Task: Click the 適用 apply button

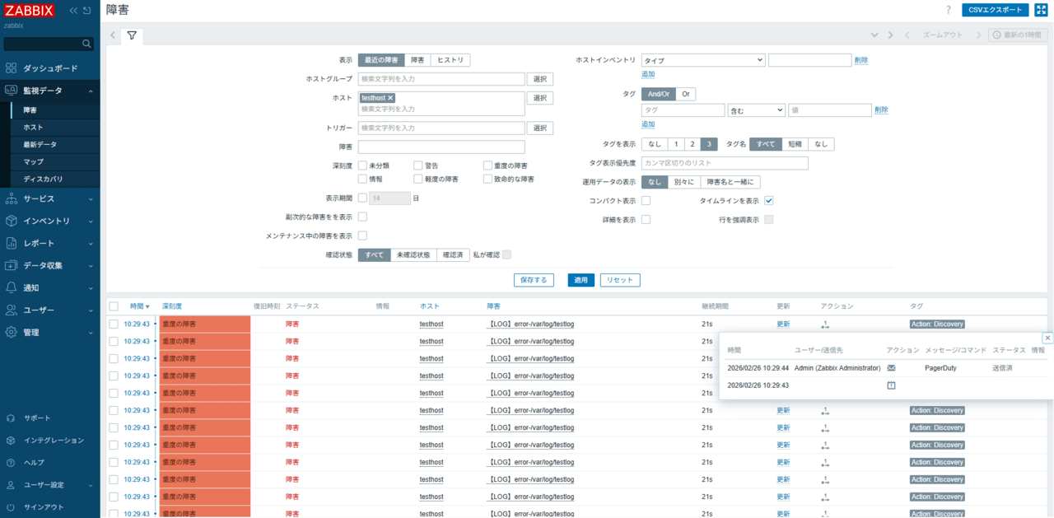Action: click(x=581, y=280)
